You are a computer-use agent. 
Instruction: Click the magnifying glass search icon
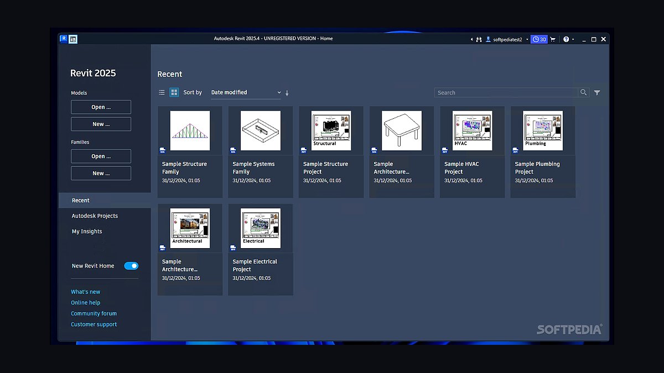tap(583, 93)
